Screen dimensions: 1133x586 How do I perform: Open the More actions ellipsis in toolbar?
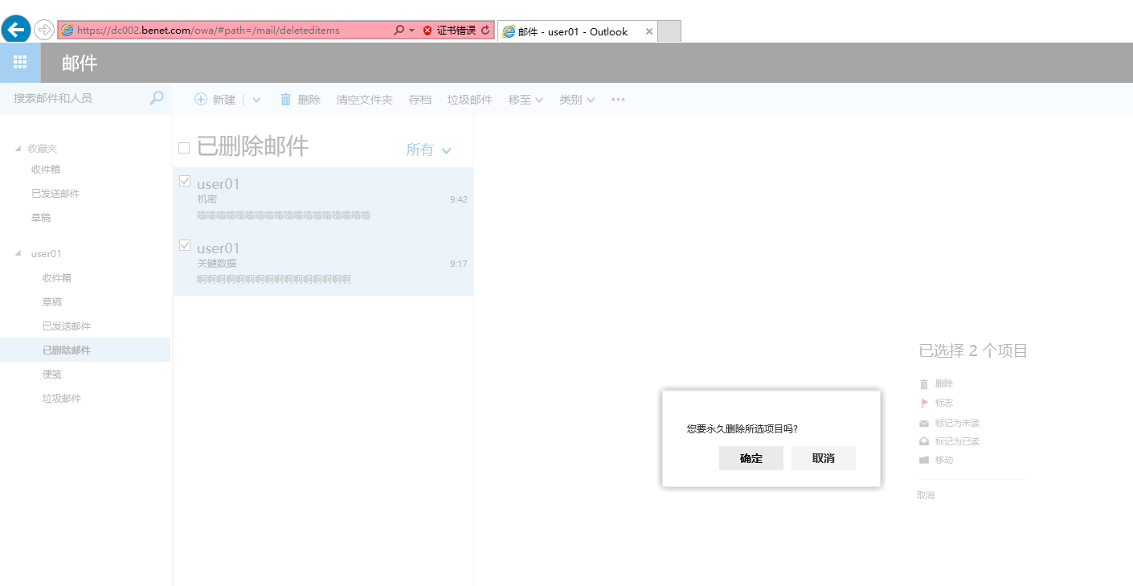618,100
